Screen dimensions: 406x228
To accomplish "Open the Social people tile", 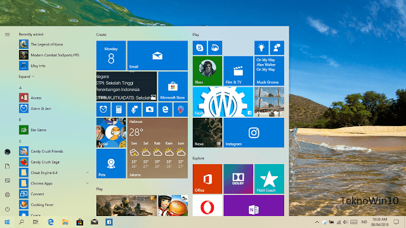I will [111, 133].
